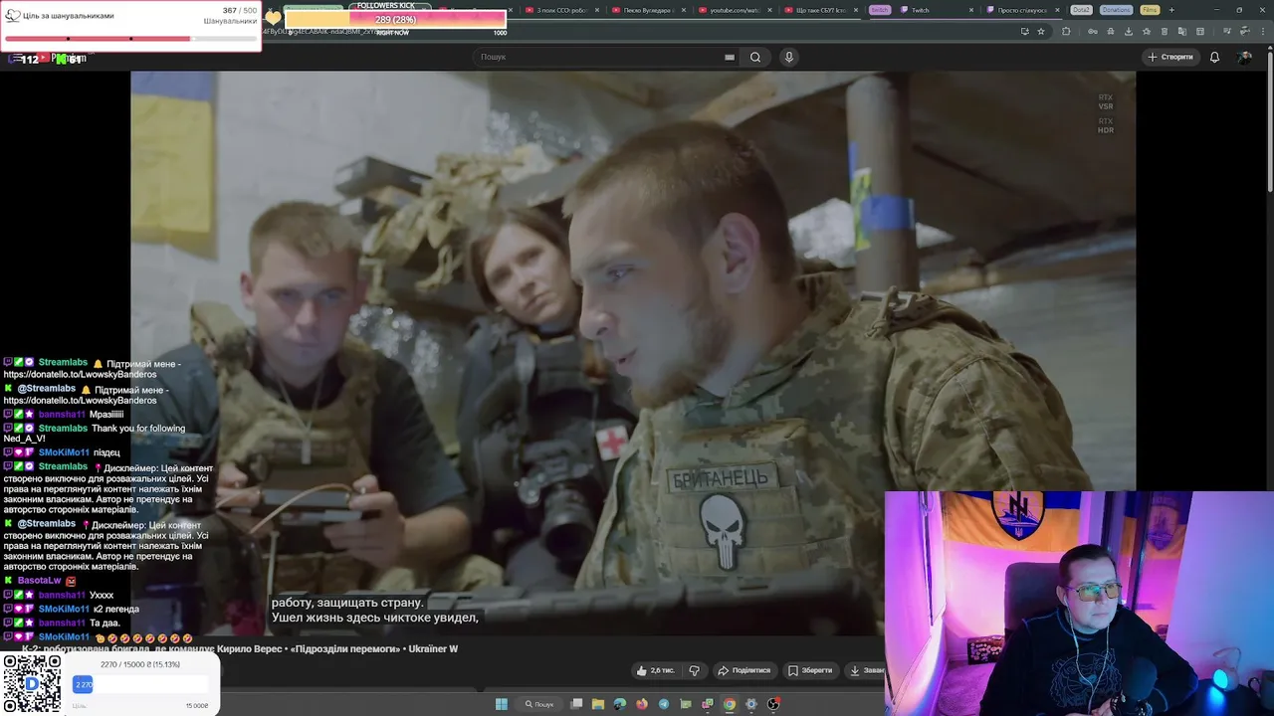Image resolution: width=1274 pixels, height=716 pixels.
Task: Click the download button beside Зберегти
Action: pos(864,670)
